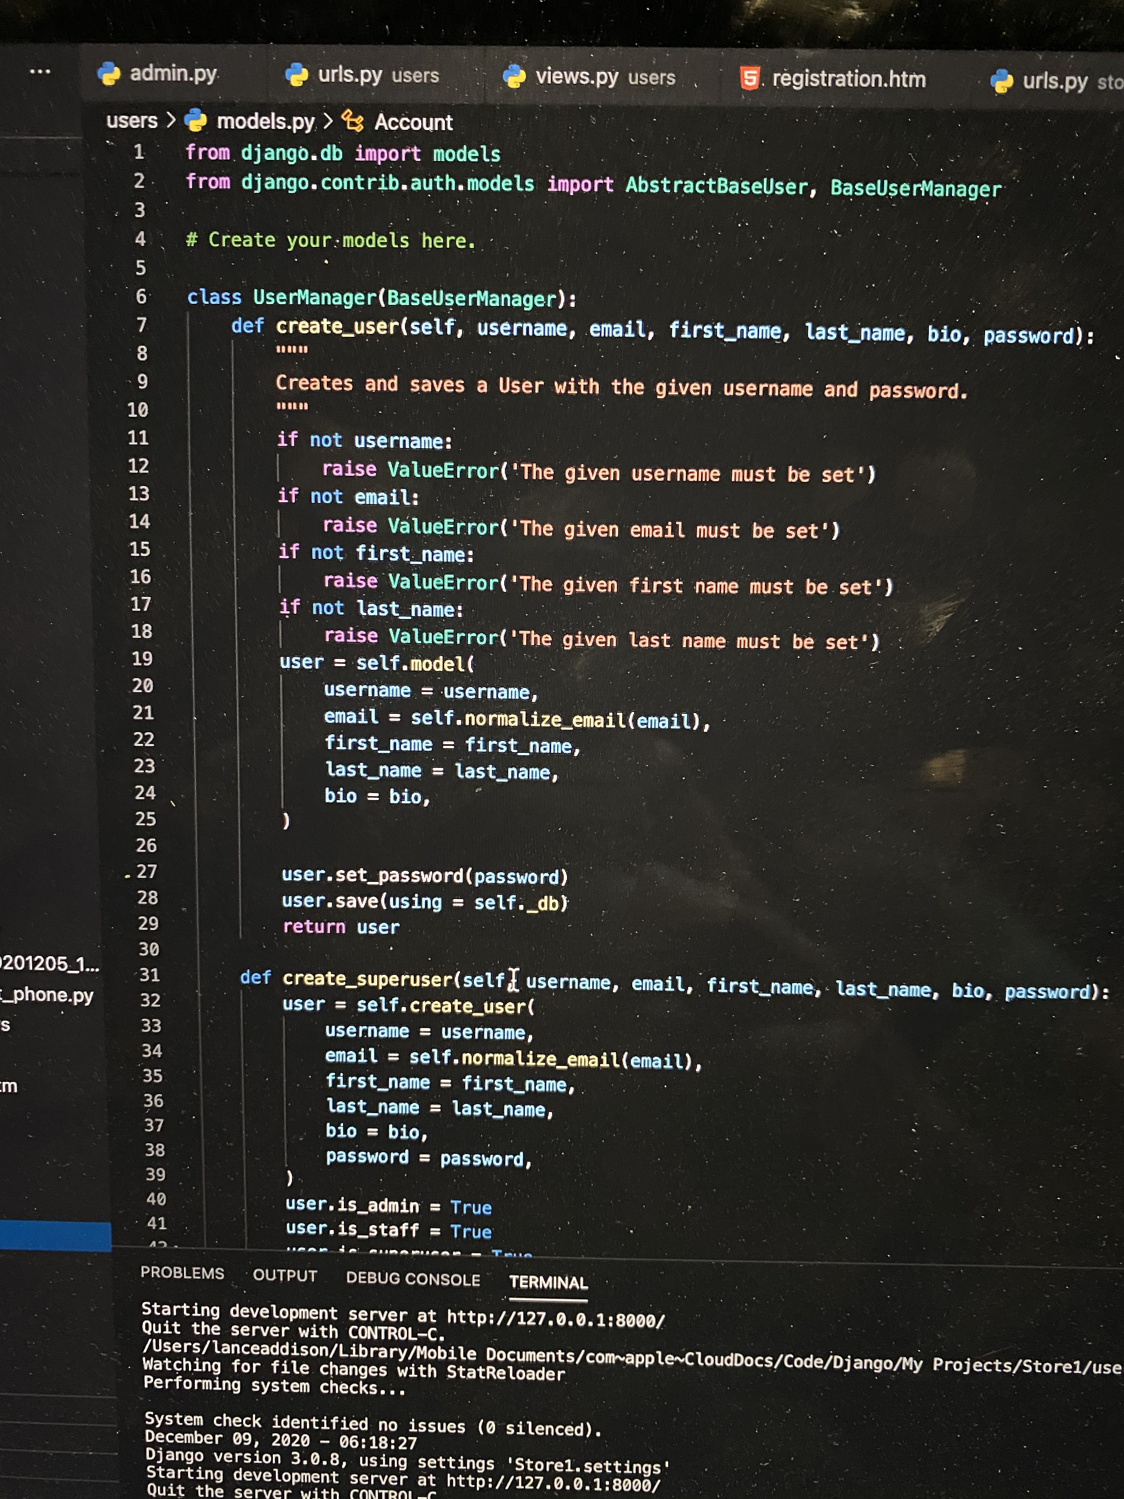Click the Python file icon in the breadcrumb
Image resolution: width=1124 pixels, height=1499 pixels.
pos(196,120)
